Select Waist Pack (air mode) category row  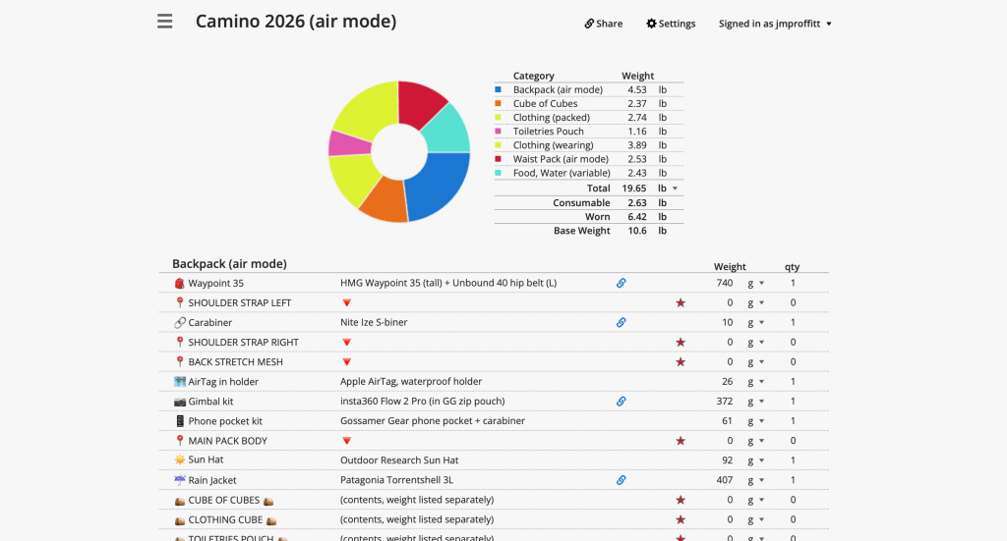(x=560, y=159)
